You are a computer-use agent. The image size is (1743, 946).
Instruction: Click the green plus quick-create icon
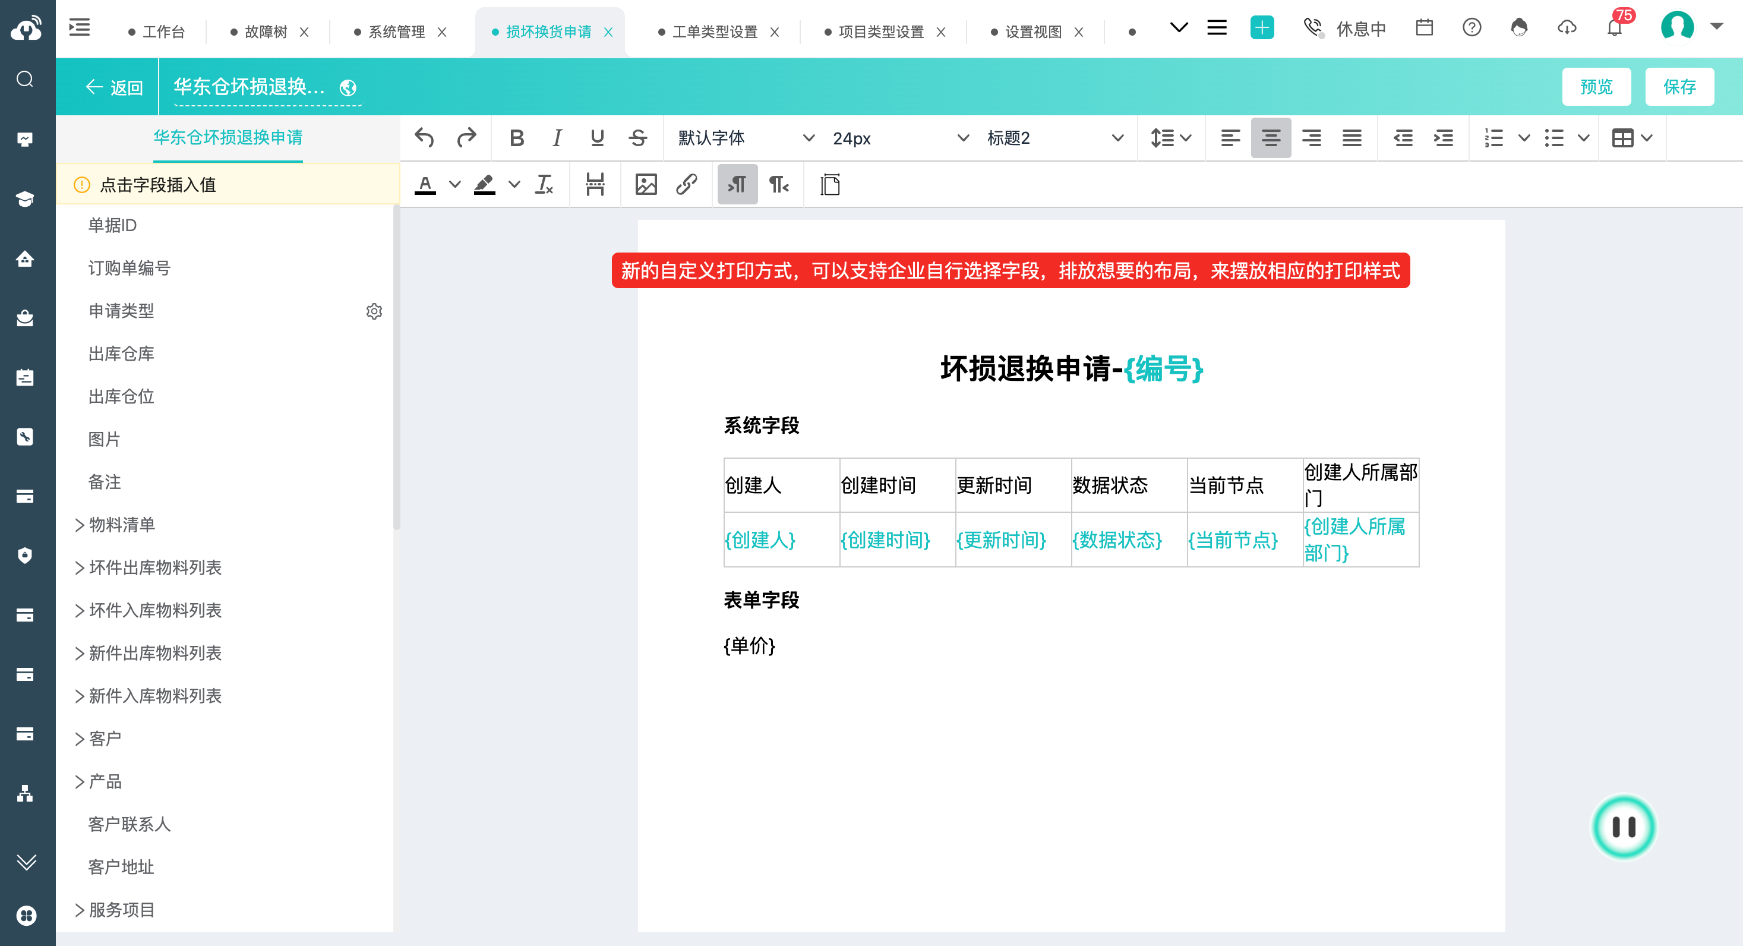point(1261,28)
